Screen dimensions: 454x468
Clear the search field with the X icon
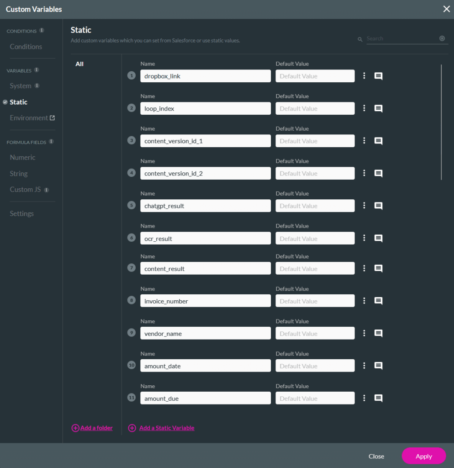click(442, 38)
